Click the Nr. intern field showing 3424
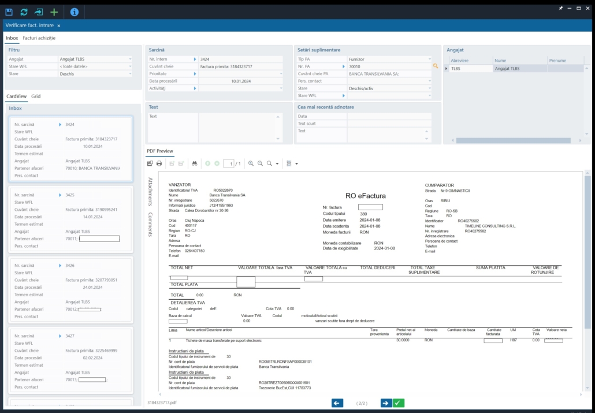 (x=240, y=59)
